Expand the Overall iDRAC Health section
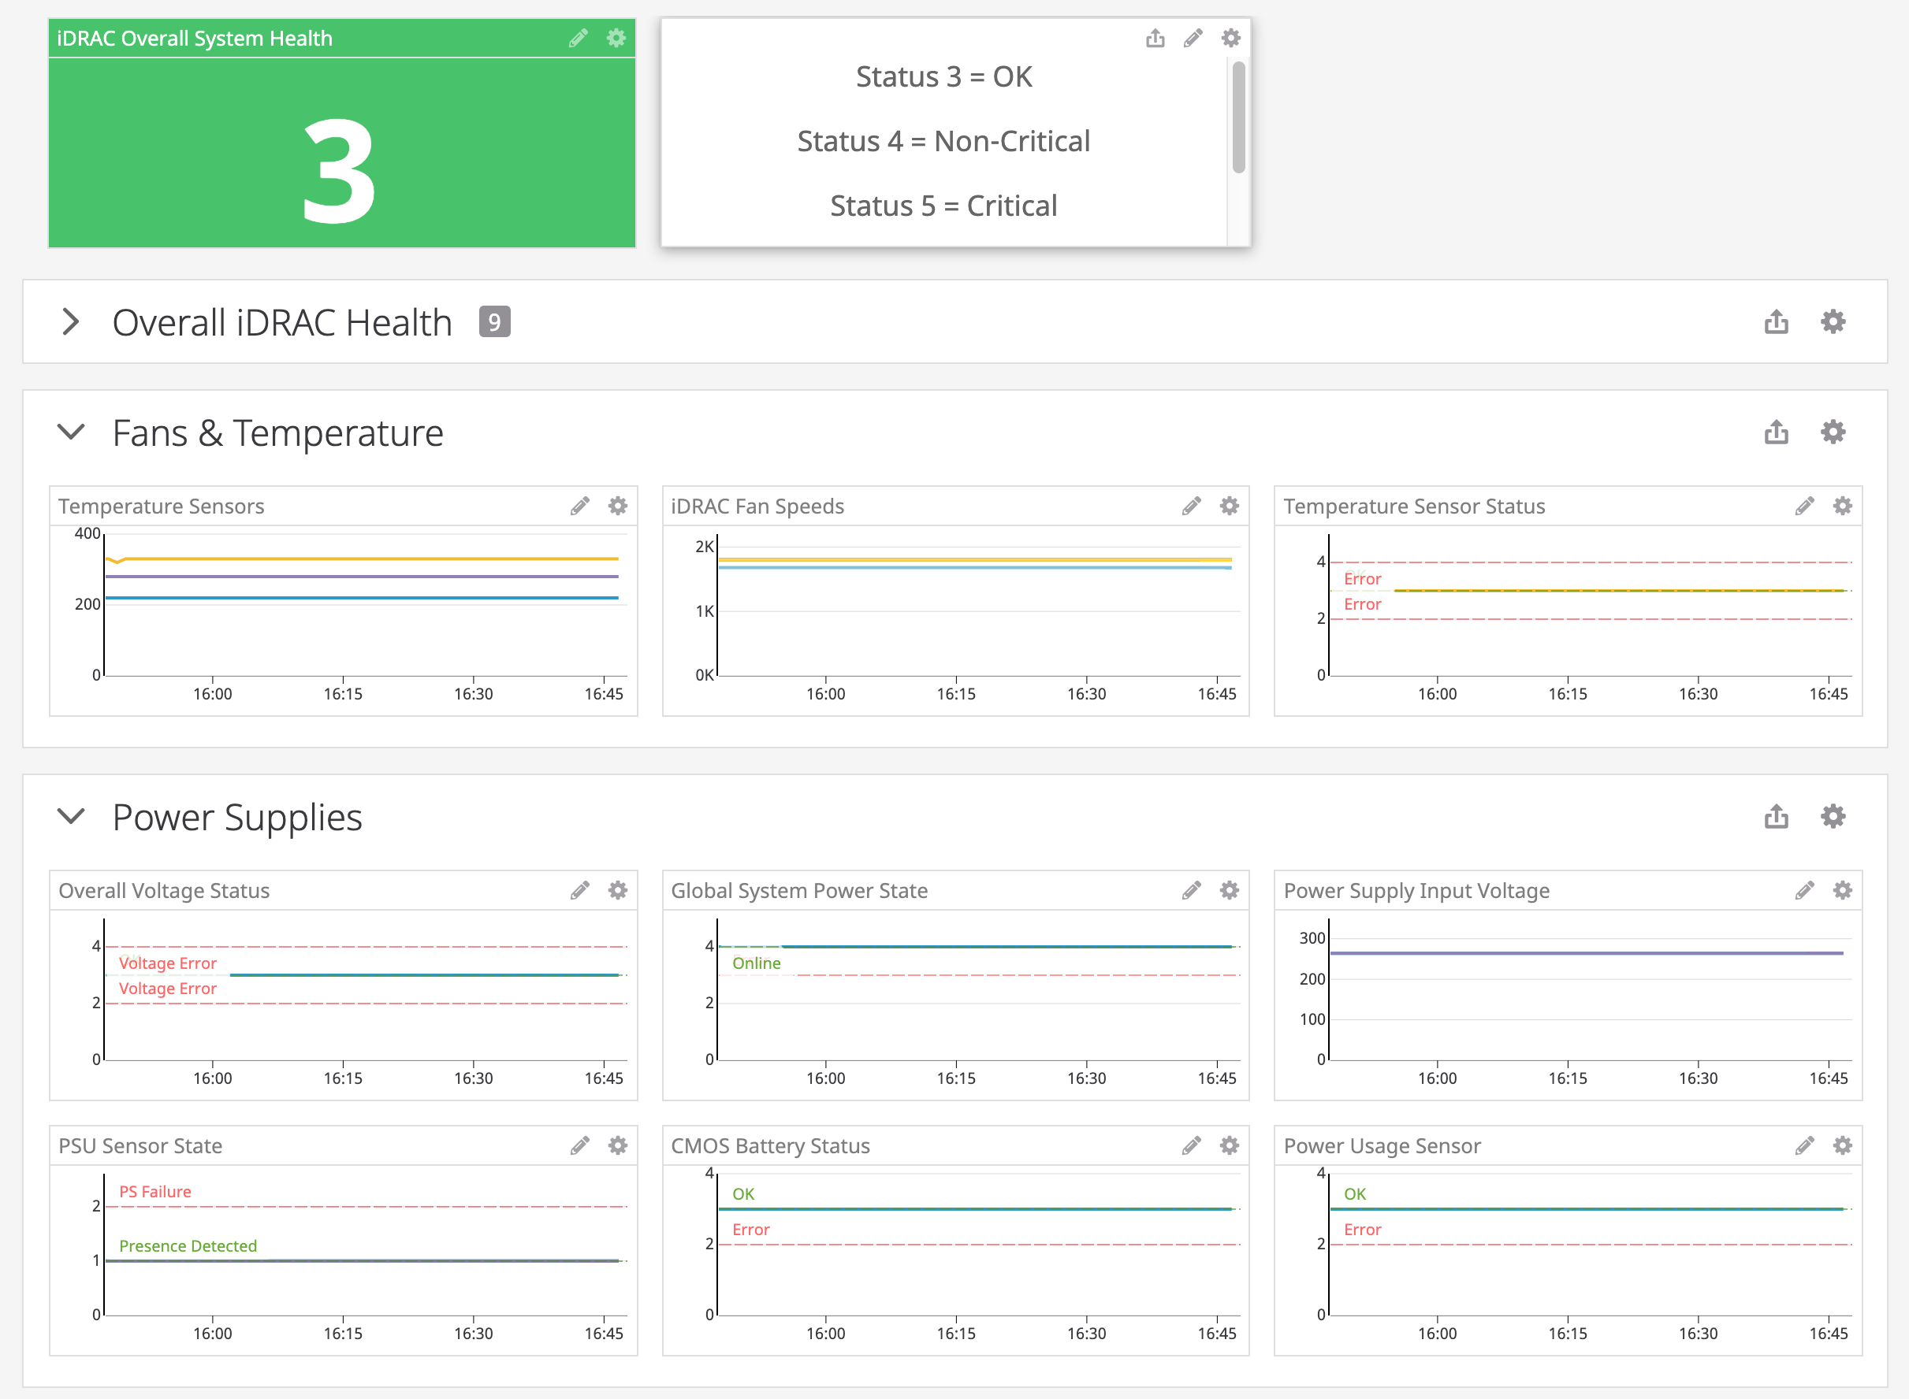Image resolution: width=1909 pixels, height=1399 pixels. (x=71, y=322)
